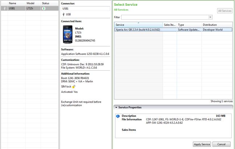Select Xperia Arc GB 2.3.4 service row
The image size is (235, 149).
[173, 30]
